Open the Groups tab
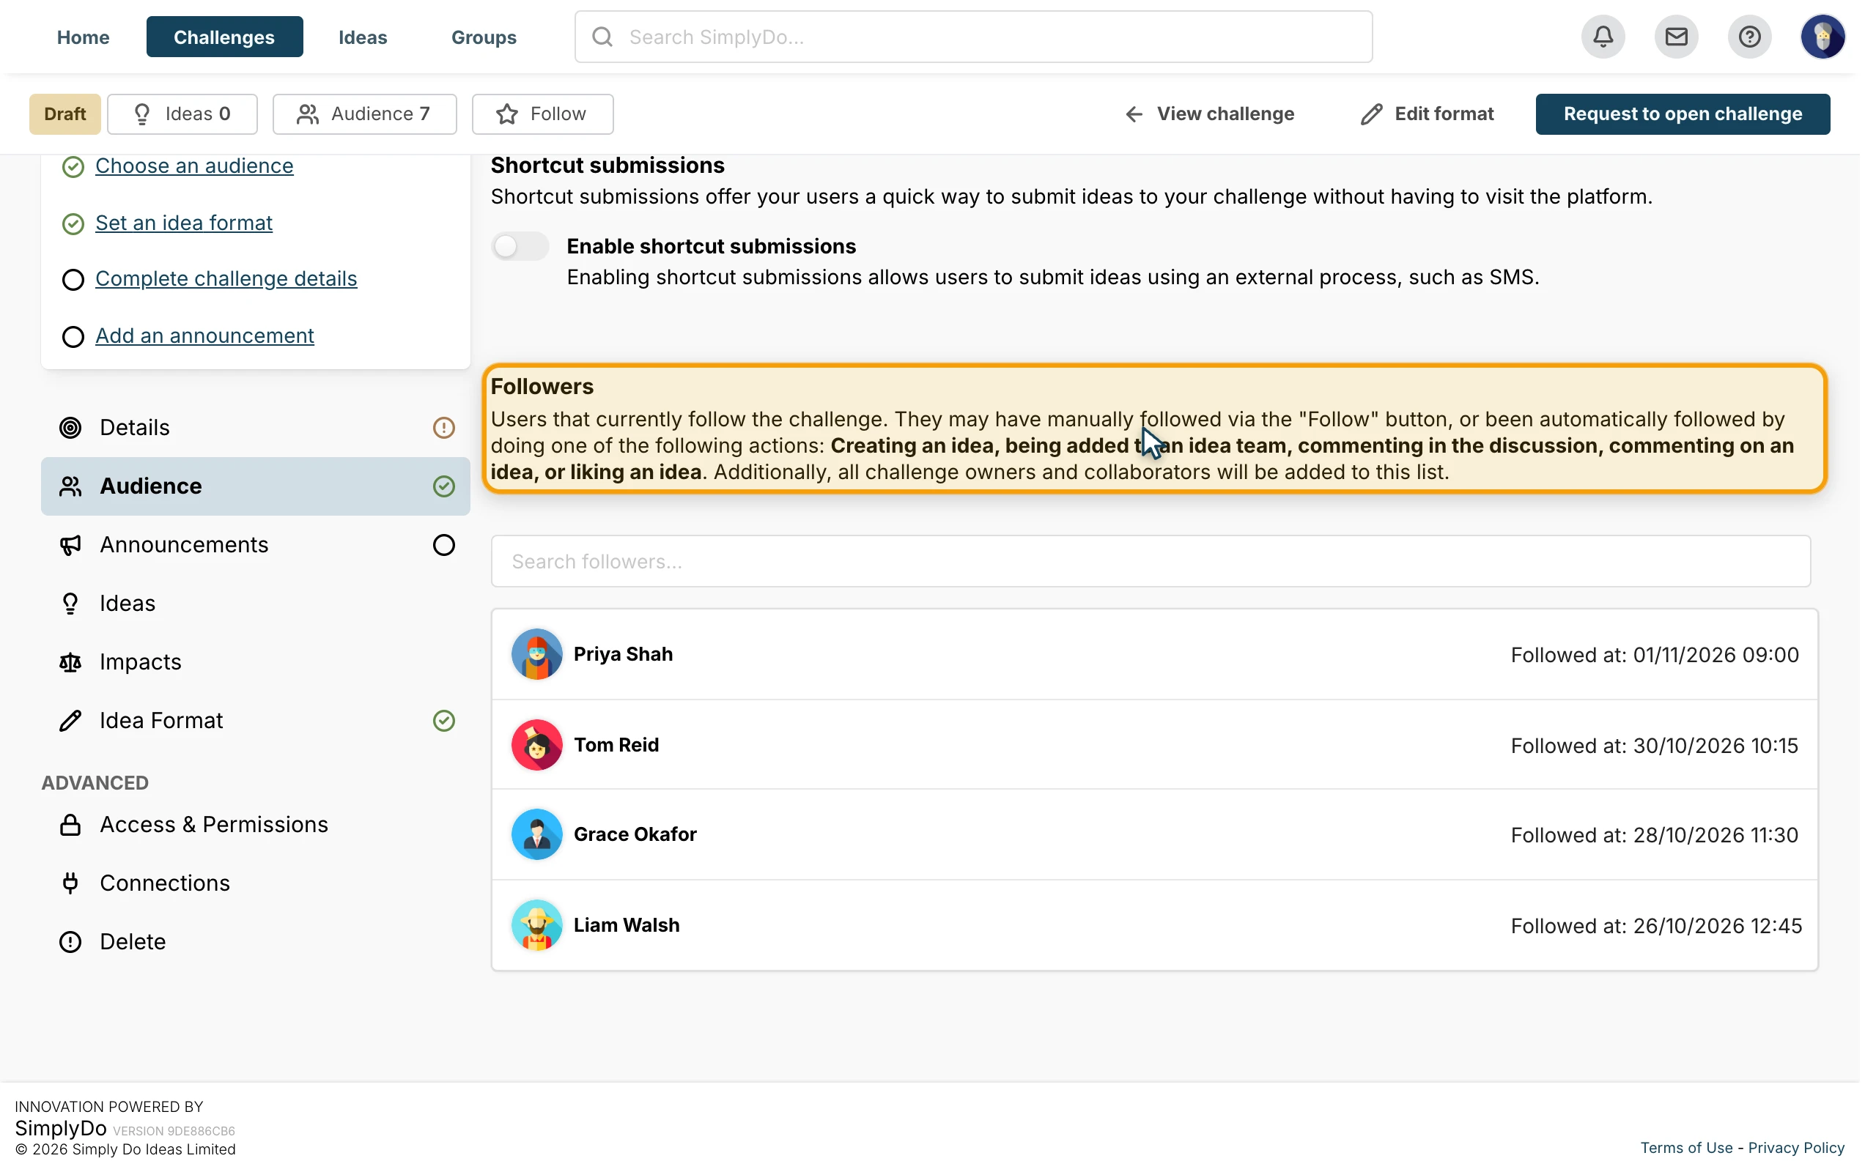The image size is (1876, 1172). tap(484, 37)
